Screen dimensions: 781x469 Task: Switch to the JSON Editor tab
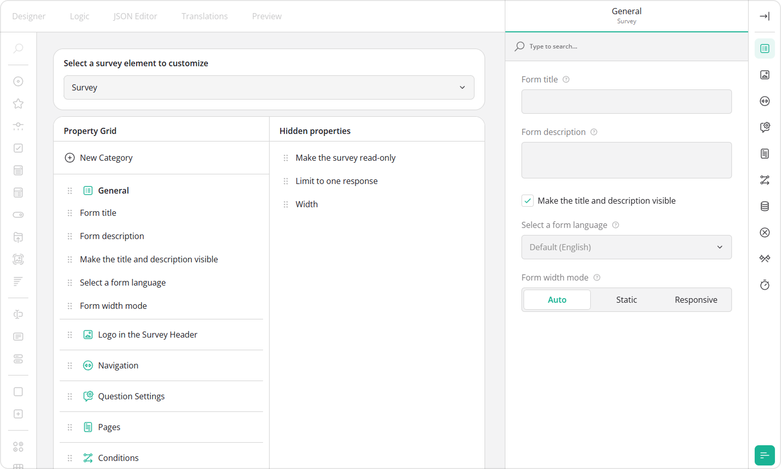coord(135,16)
